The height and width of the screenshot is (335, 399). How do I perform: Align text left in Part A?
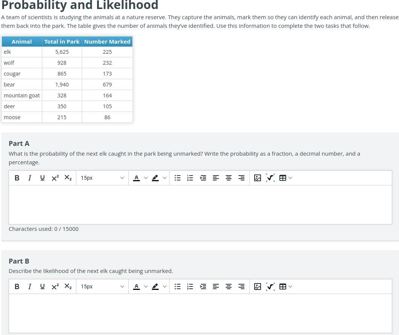[216, 178]
